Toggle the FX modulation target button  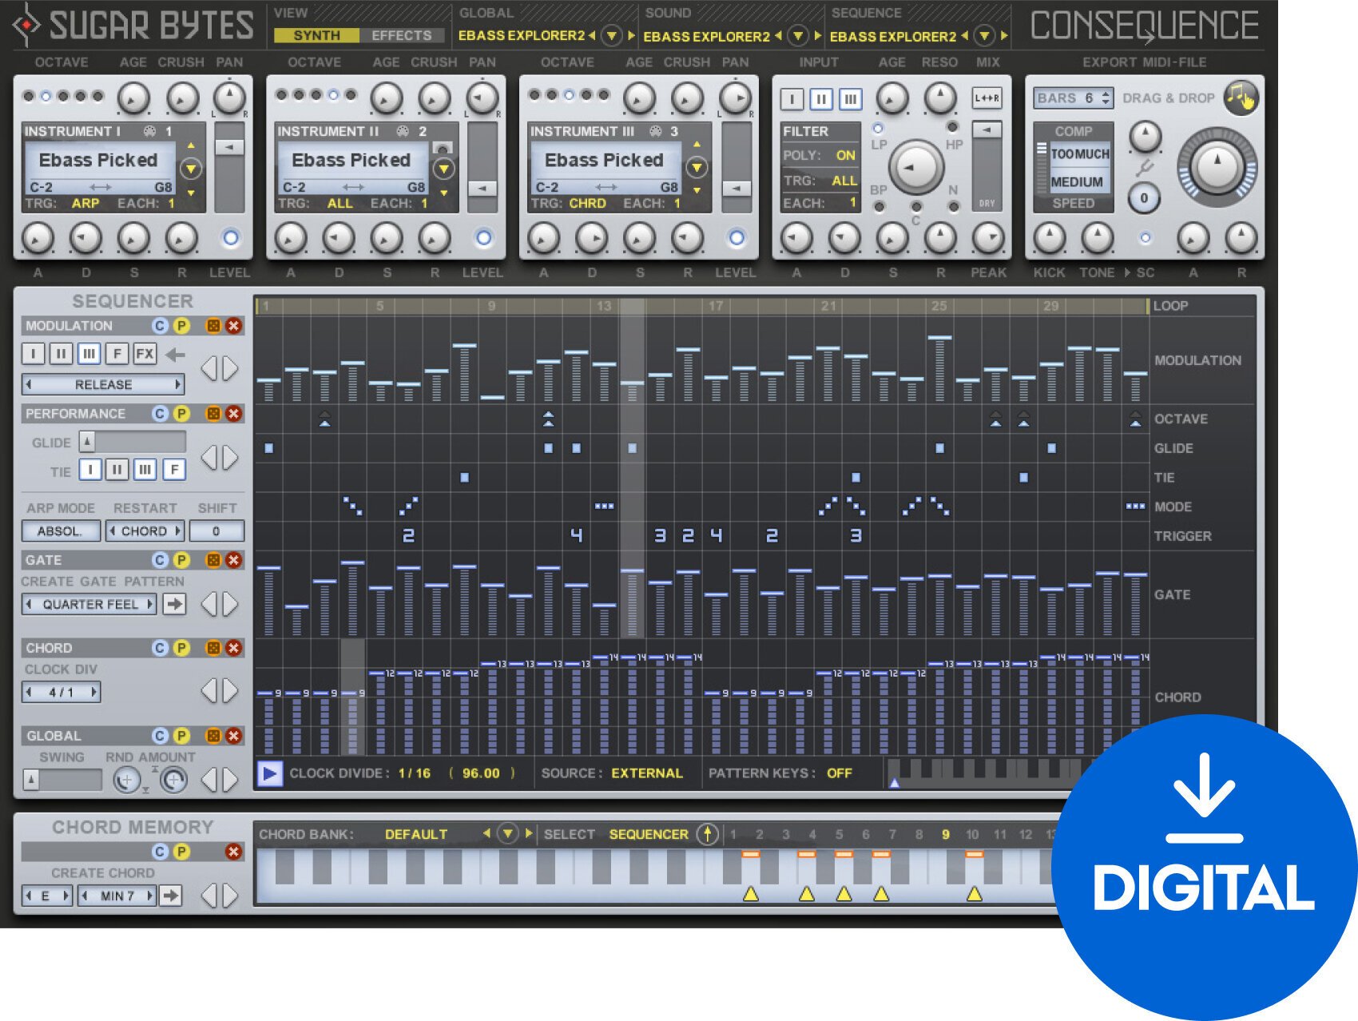tap(145, 354)
